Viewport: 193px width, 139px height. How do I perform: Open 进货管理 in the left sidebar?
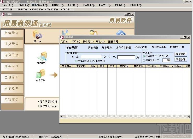point(12,44)
